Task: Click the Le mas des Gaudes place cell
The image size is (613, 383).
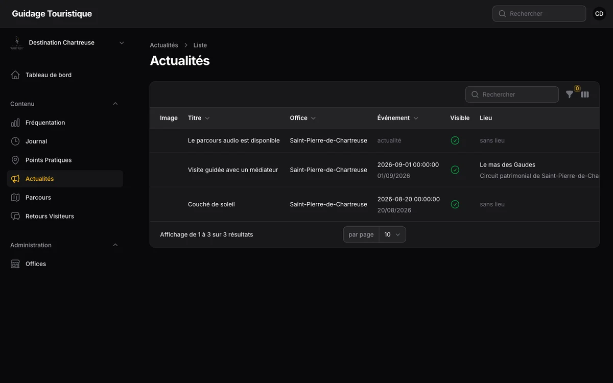Action: tap(508, 165)
